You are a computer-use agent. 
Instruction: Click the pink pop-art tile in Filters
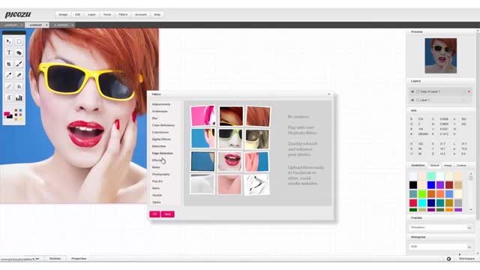coord(202,116)
